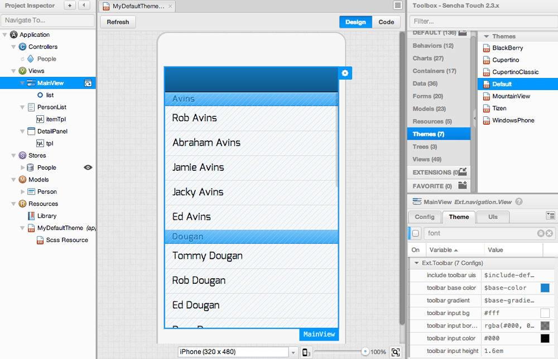This screenshot has width=558, height=359.
Task: Click Rob Avins list item in preview
Action: point(251,118)
